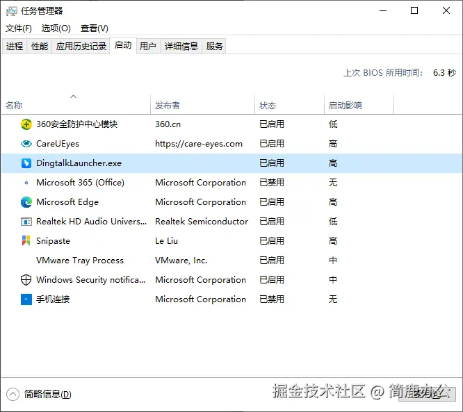Switch to the 详细信息 tab
Screen dimensions: 463x412
181,47
